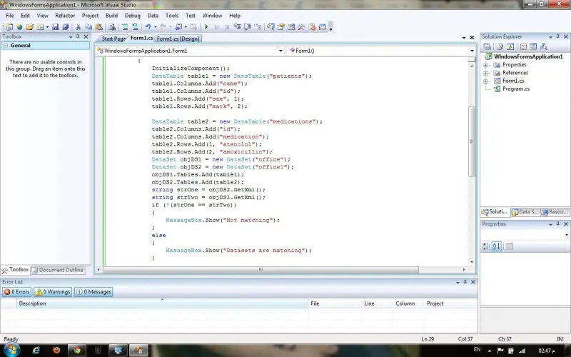Toggle the 0 Messages filter
571x357 pixels.
94,292
